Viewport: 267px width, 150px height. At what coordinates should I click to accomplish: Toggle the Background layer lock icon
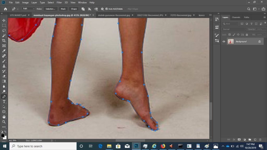[x=259, y=41]
